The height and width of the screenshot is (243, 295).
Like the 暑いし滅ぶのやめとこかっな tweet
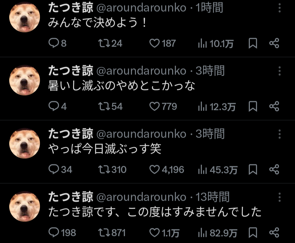click(163, 106)
